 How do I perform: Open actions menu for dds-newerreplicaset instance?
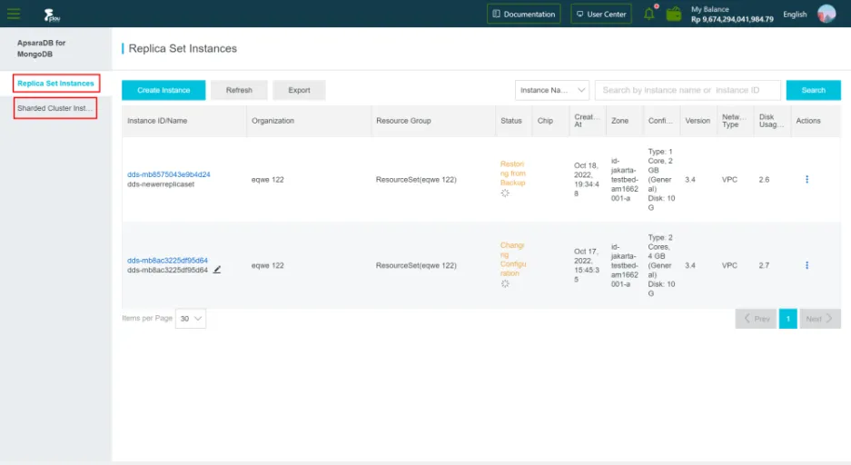806,180
